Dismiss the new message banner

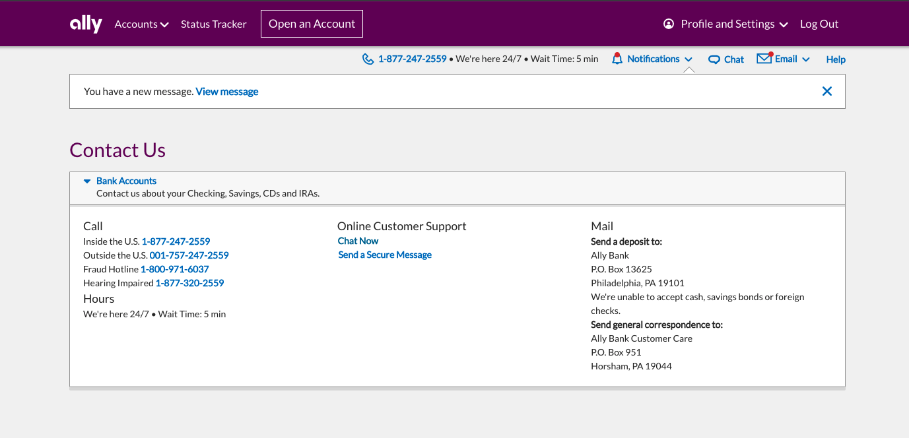pyautogui.click(x=826, y=92)
